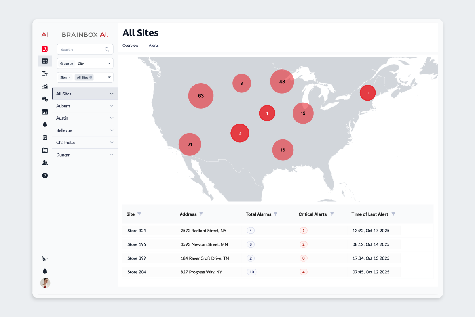Click the 63-site cluster on the map
The height and width of the screenshot is (317, 475).
[201, 95]
